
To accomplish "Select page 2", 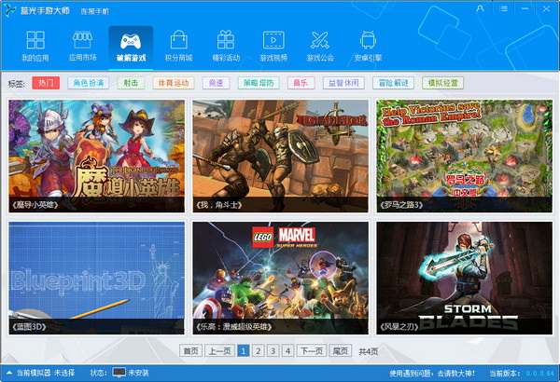I will tap(259, 351).
